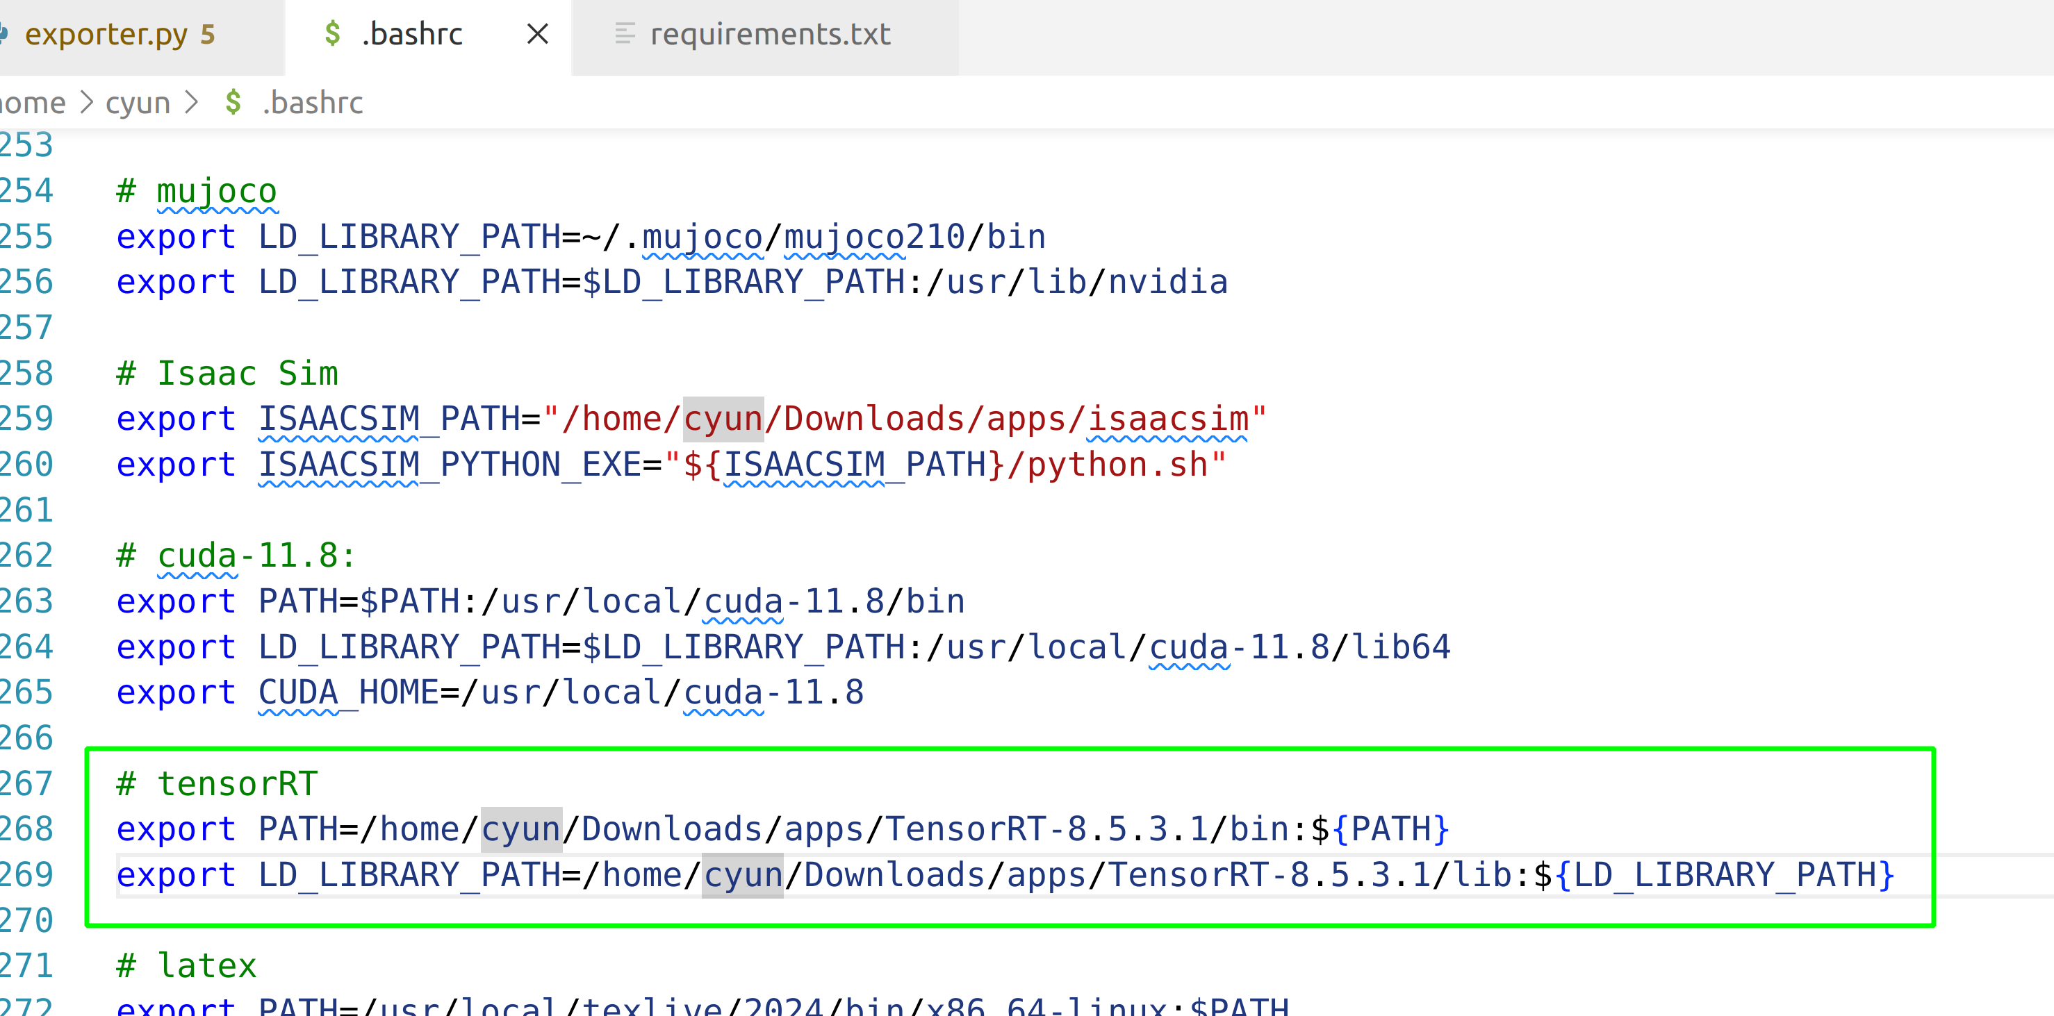Click the highlighted cyun on line 268
This screenshot has width=2054, height=1016.
tap(521, 828)
